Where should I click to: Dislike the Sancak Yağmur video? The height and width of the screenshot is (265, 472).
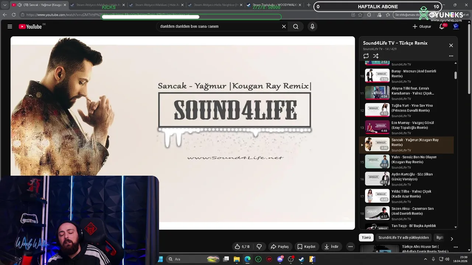[x=259, y=247]
